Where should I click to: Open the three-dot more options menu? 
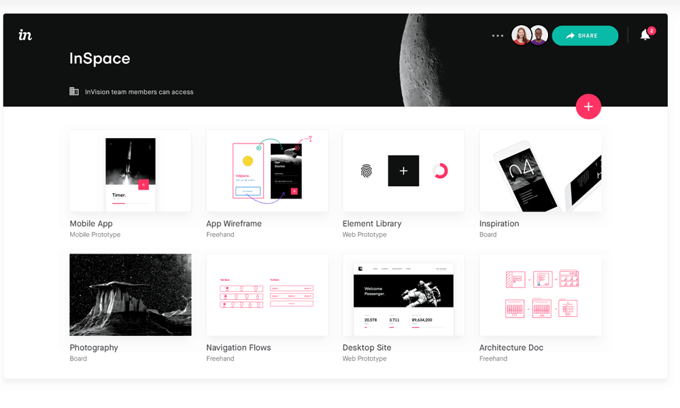pyautogui.click(x=498, y=36)
